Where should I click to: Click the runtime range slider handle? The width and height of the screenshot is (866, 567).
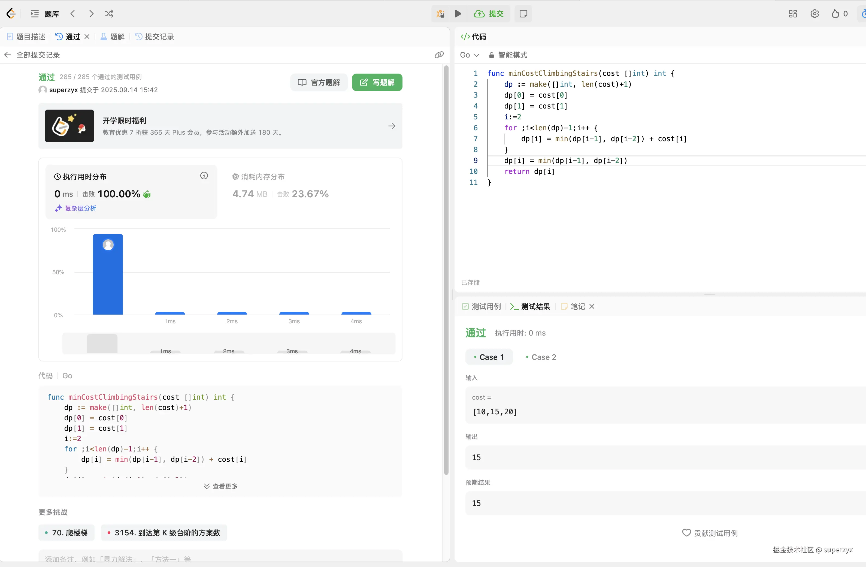click(102, 343)
